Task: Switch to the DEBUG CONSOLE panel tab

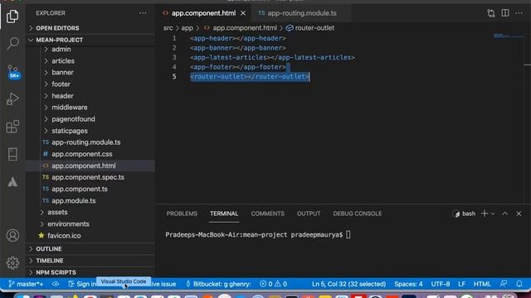Action: coord(358,214)
